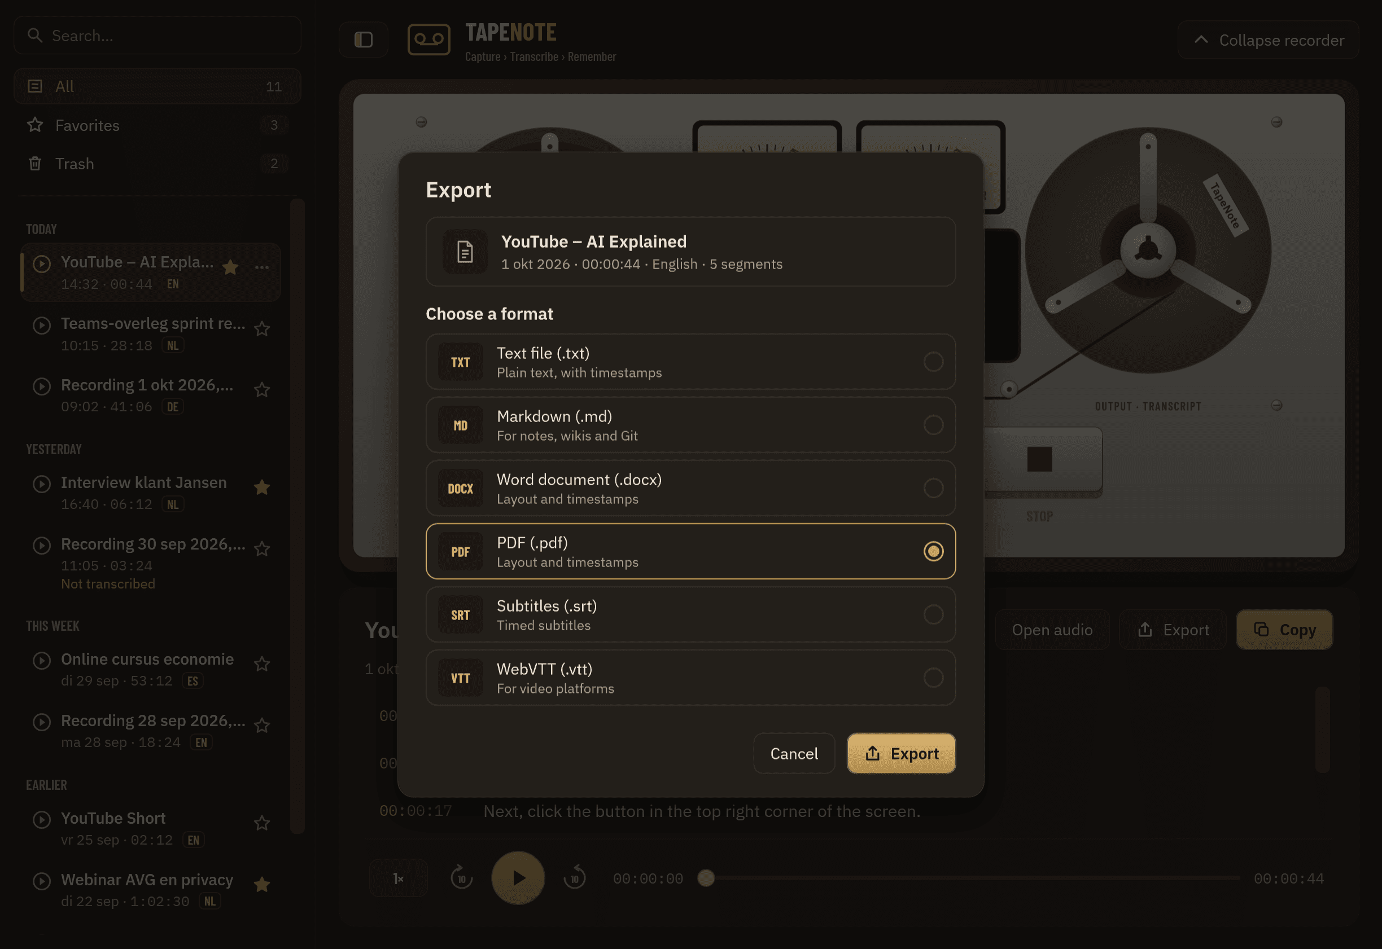
Task: Cancel the export dialog
Action: coord(794,753)
